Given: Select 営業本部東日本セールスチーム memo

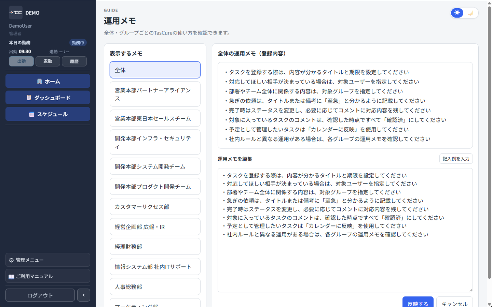Looking at the screenshot, I should 155,118.
